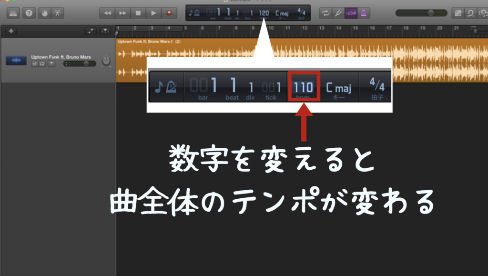Image resolution: width=488 pixels, height=276 pixels.
Task: Click bar 9 on the ruler
Action: 253,28
